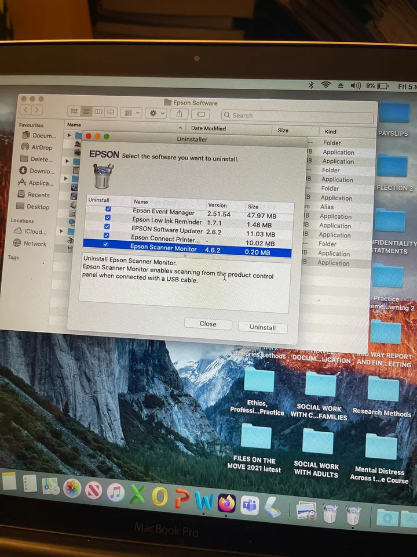
Task: Switch Finder to gallery view
Action: pyautogui.click(x=111, y=112)
